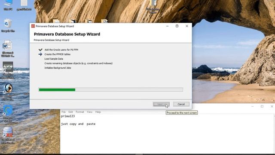Click the 'just copy and paste' line

[78, 124]
